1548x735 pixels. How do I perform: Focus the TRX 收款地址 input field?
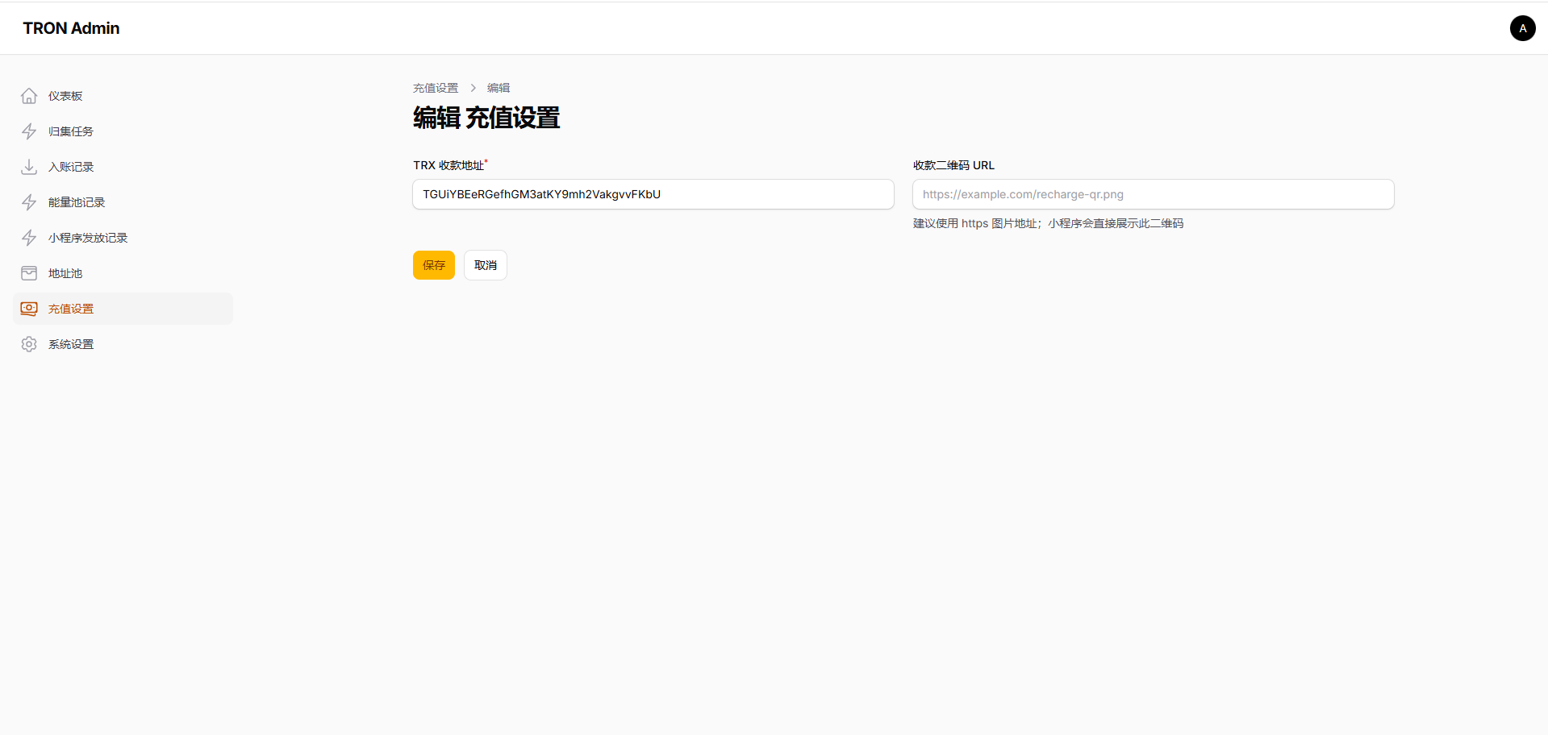[x=653, y=194]
